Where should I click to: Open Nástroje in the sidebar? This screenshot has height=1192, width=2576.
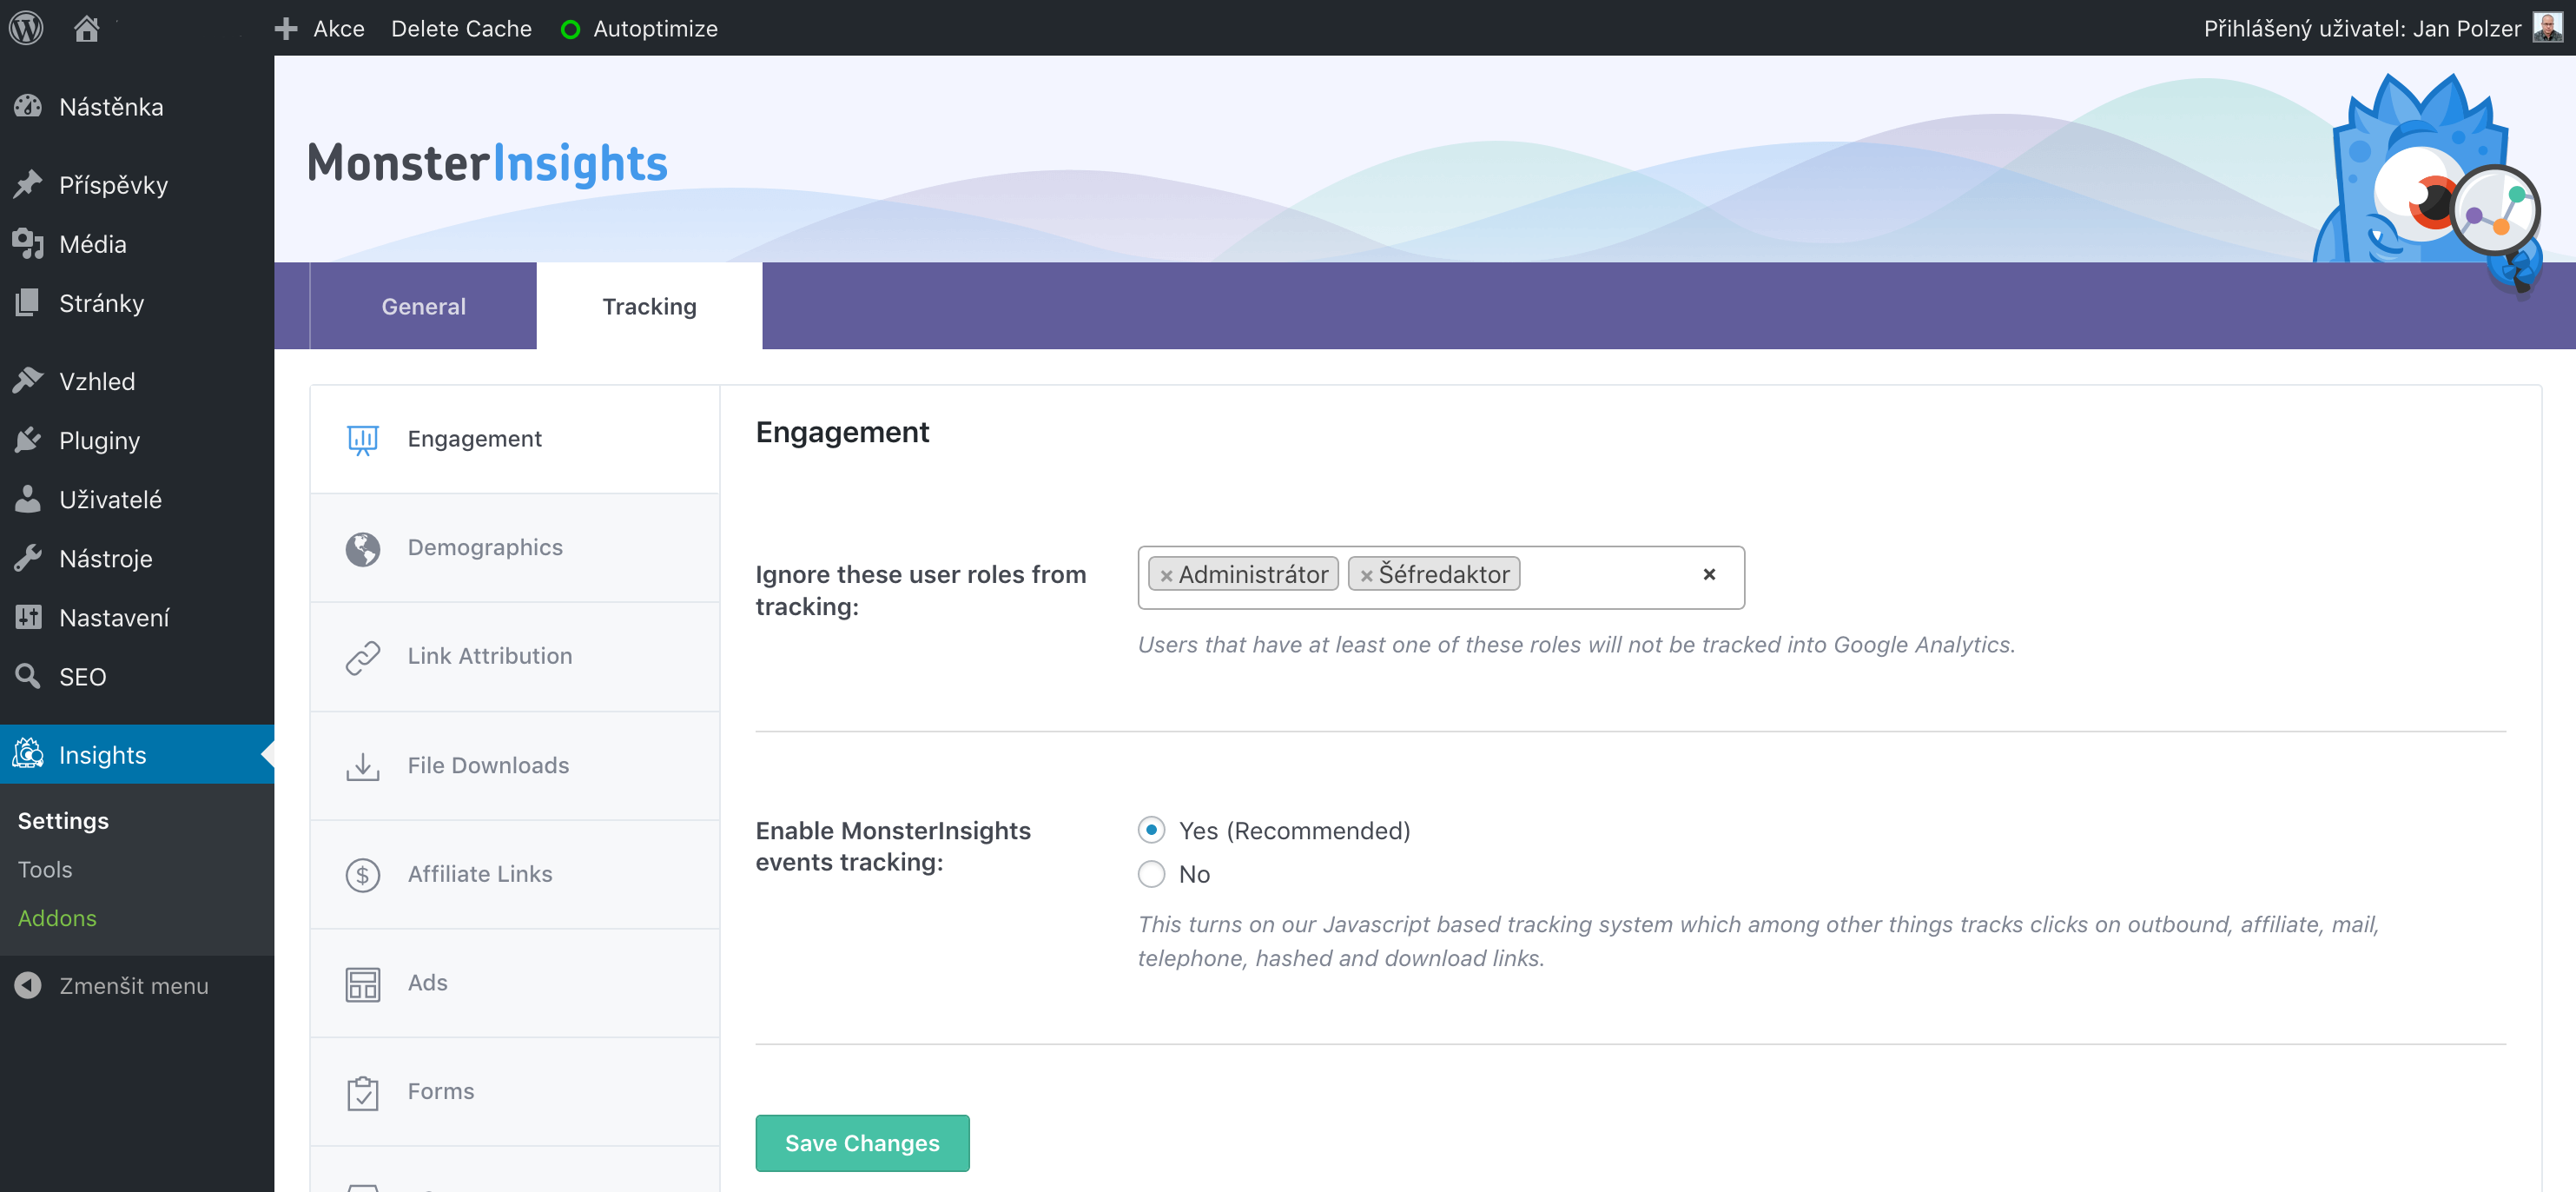(106, 557)
